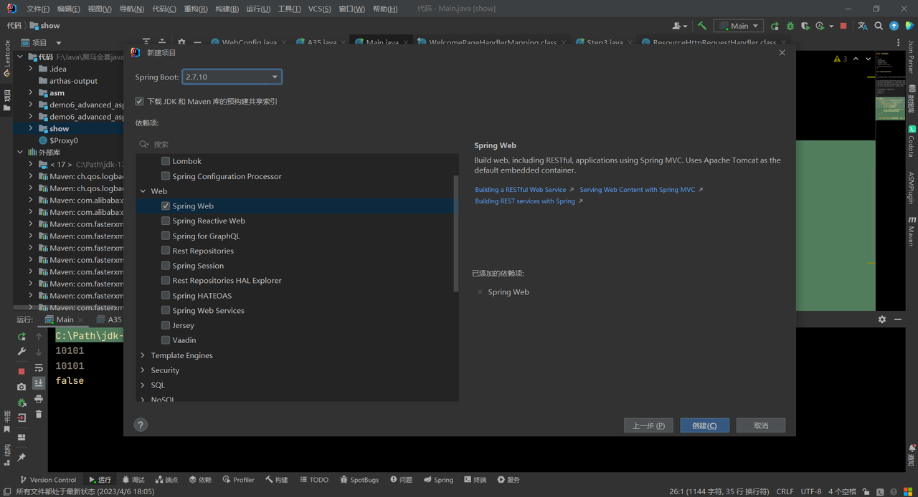Expand the SQL dependency category
Viewport: 918px width, 497px height.
[143, 385]
